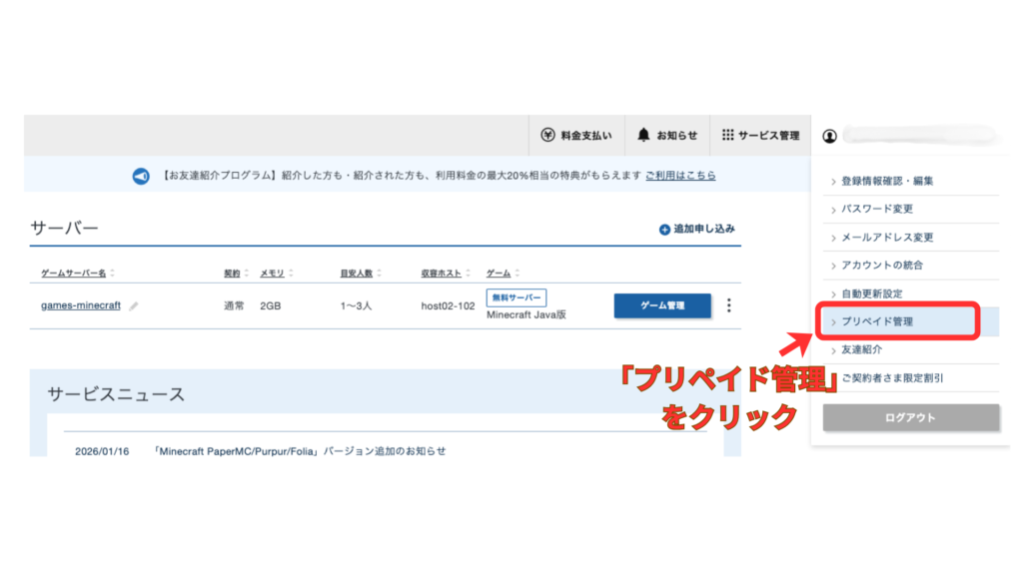This screenshot has width=1023, height=575.
Task: Click the yen payment icon
Action: click(547, 135)
